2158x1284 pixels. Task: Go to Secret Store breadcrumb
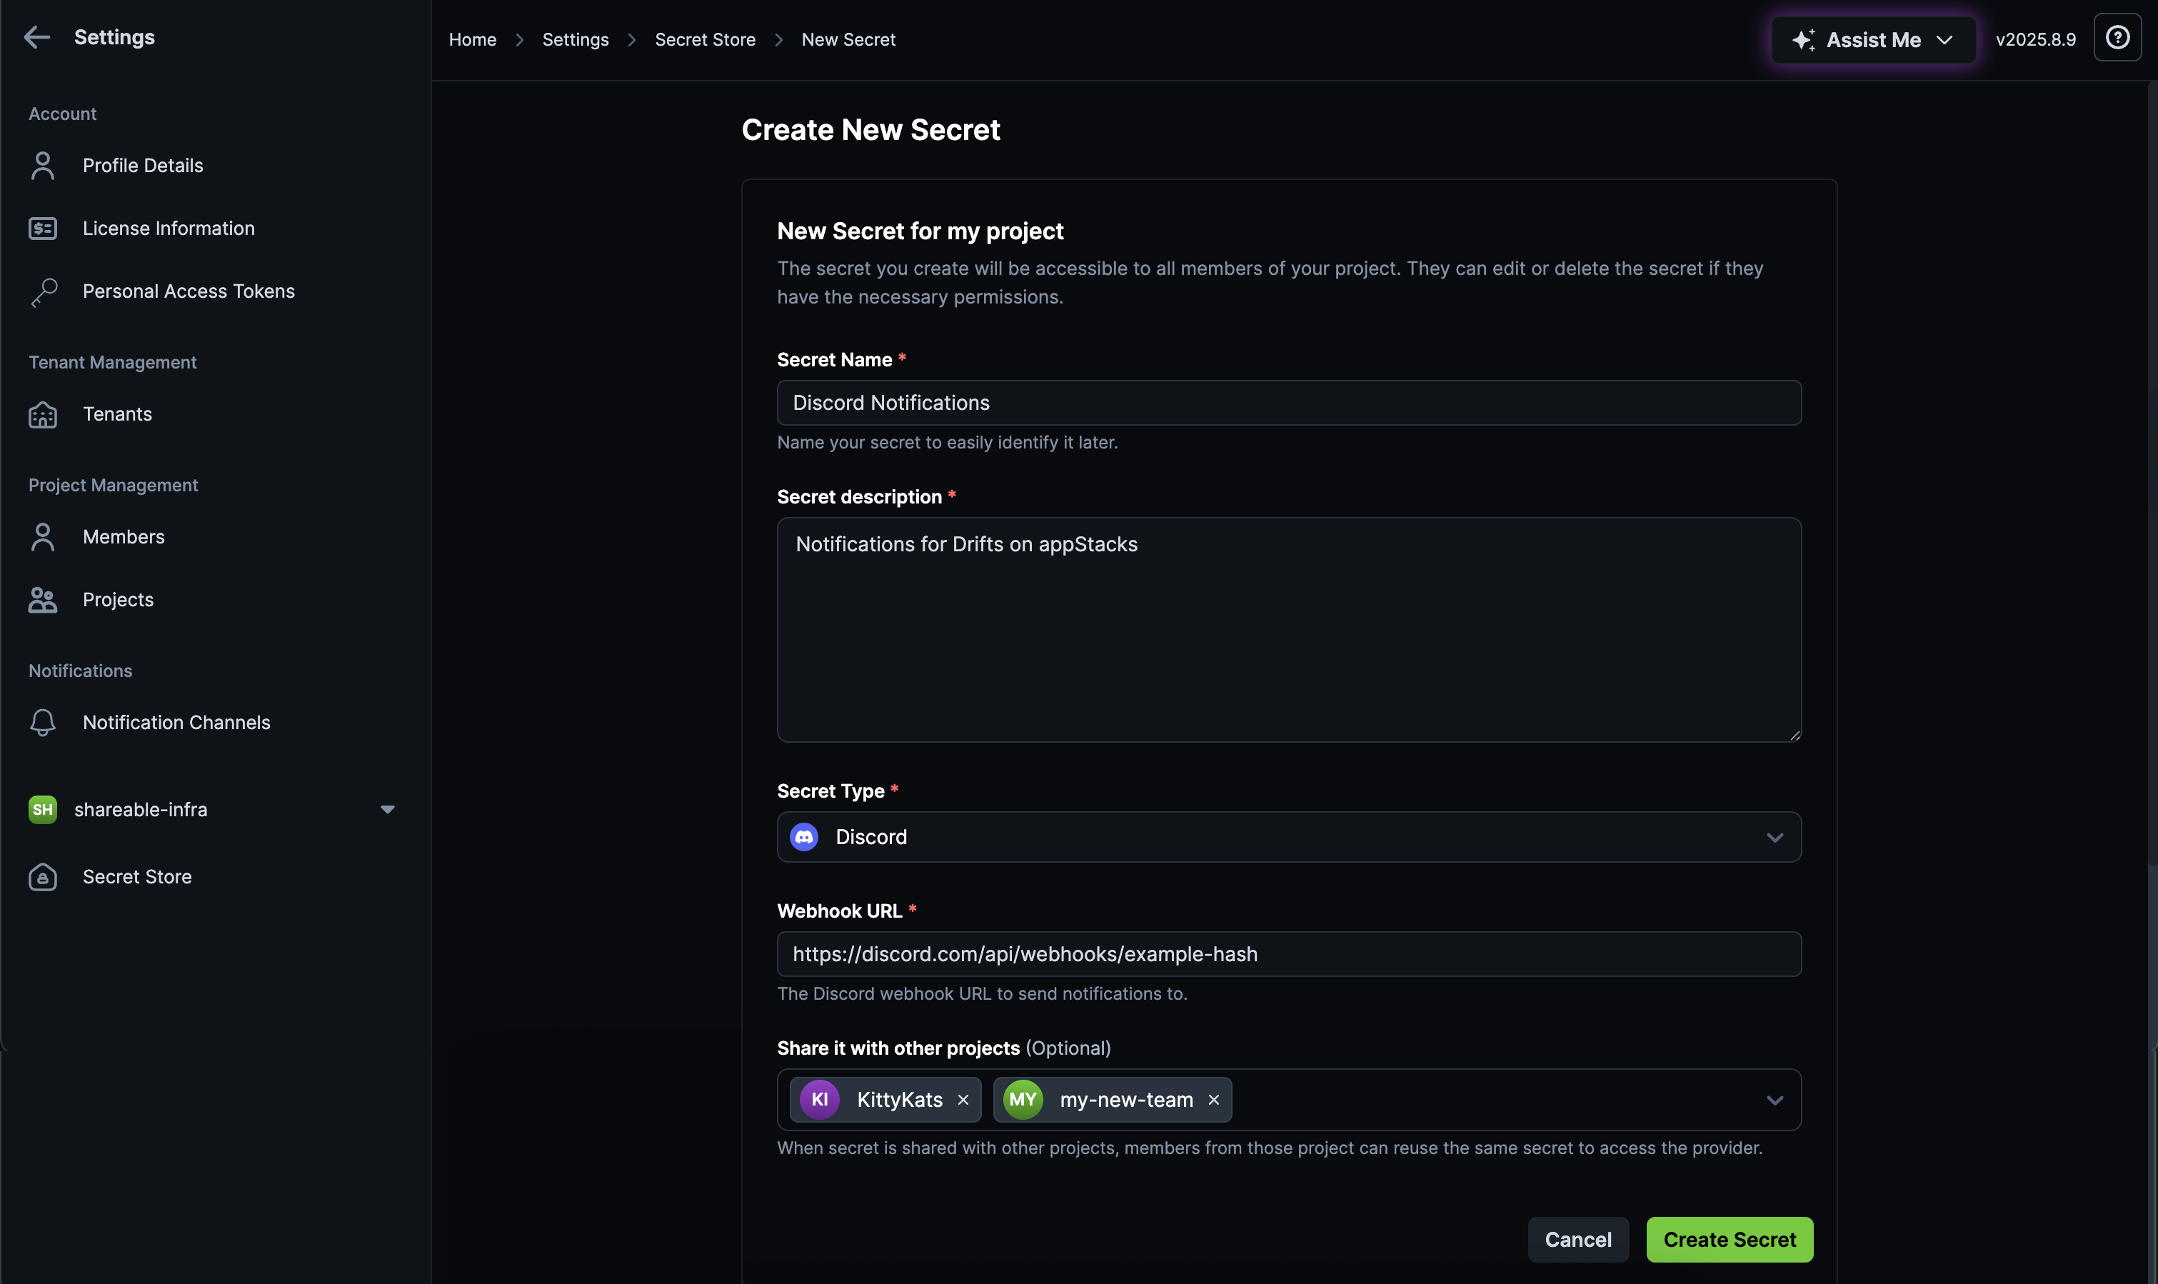(x=705, y=40)
